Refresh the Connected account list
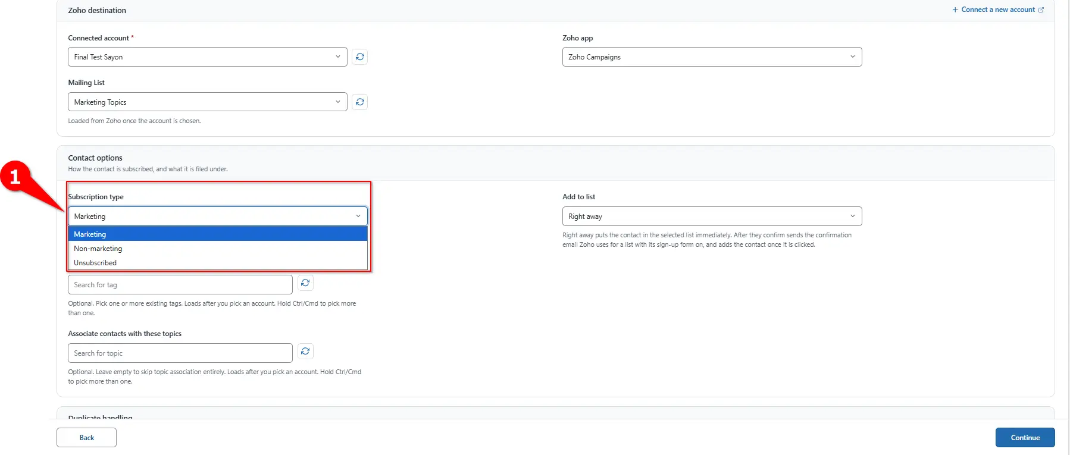 click(360, 57)
